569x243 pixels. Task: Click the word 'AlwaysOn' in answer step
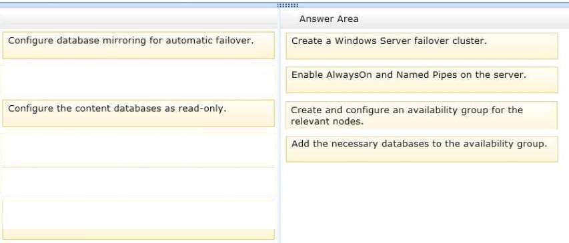(348, 75)
